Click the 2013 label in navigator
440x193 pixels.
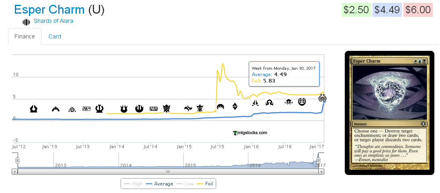[61, 165]
